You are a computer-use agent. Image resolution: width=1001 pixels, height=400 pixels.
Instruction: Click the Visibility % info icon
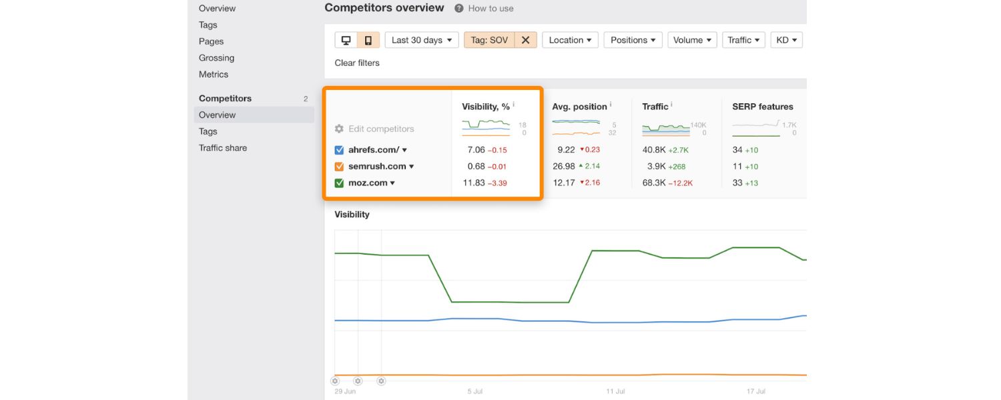coord(513,103)
